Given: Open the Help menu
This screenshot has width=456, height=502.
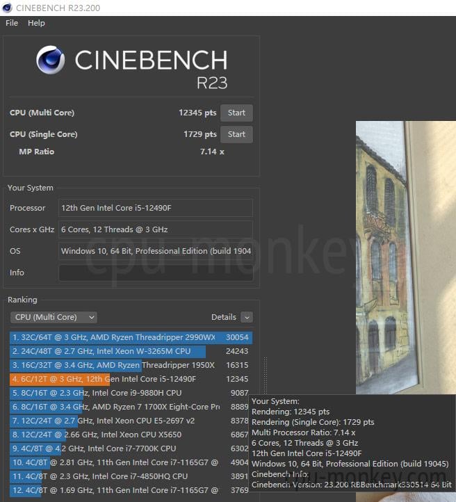Looking at the screenshot, I should point(36,23).
